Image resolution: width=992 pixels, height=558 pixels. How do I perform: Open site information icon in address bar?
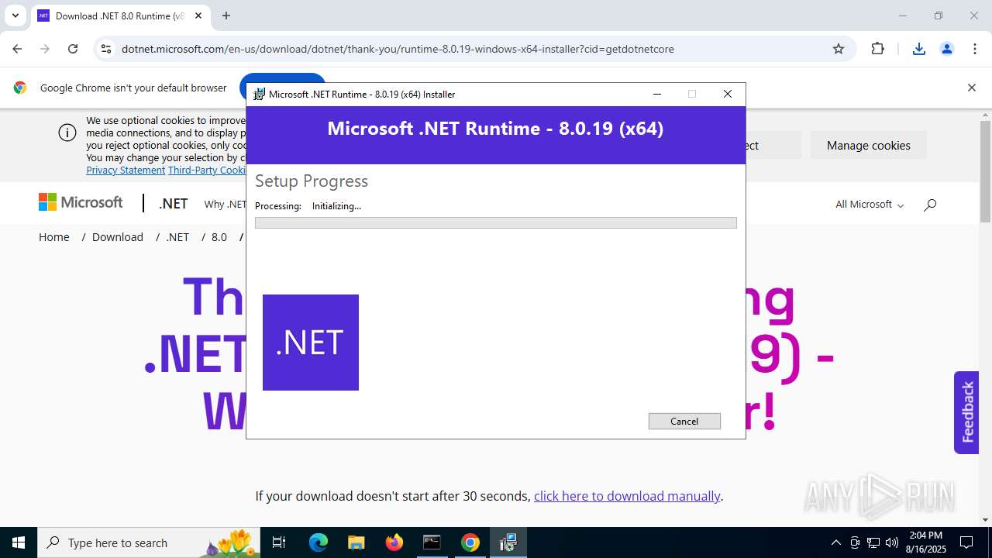pyautogui.click(x=106, y=49)
